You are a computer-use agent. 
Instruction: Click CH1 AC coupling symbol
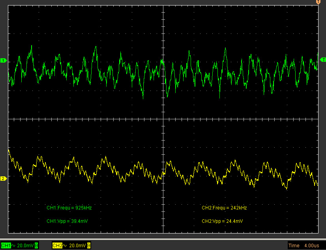click(13, 246)
